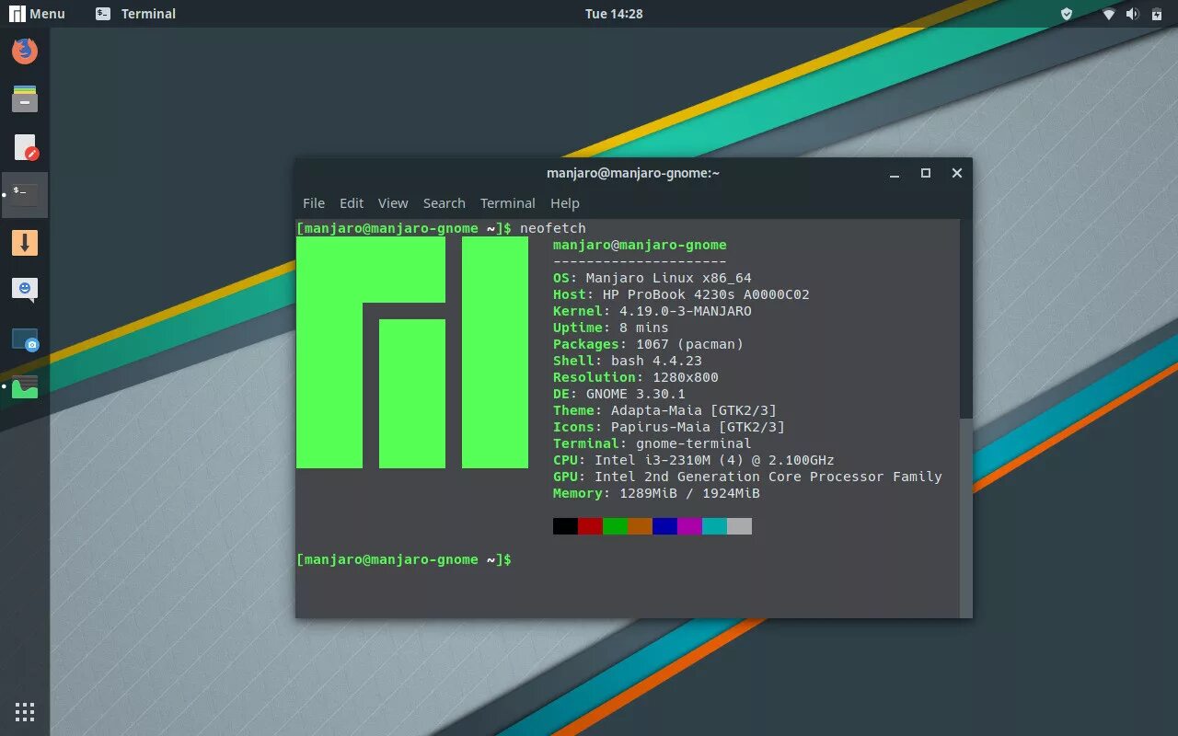This screenshot has height=736, width=1178.
Task: Click the 'Theme: Adapta-Maia' line
Action: tap(664, 410)
